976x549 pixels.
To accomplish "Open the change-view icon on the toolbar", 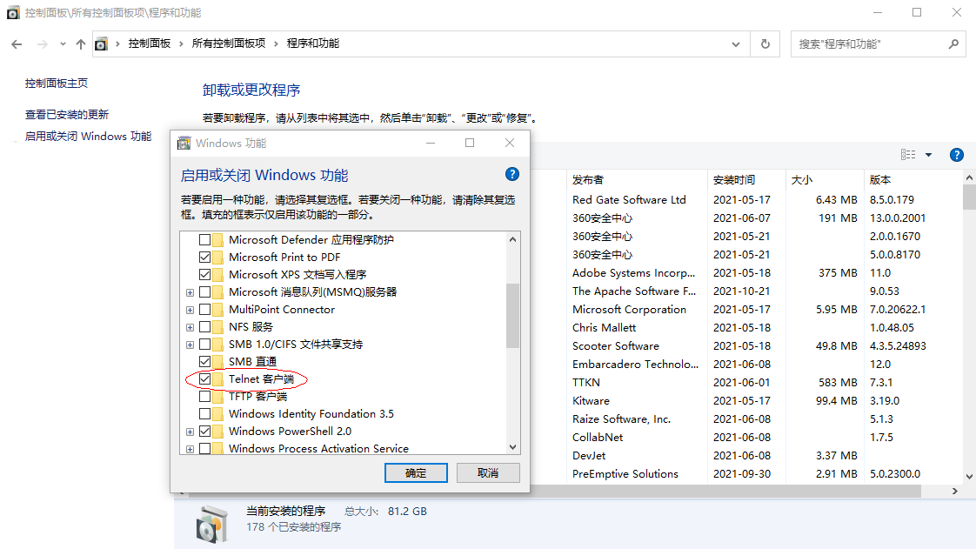I will 910,154.
